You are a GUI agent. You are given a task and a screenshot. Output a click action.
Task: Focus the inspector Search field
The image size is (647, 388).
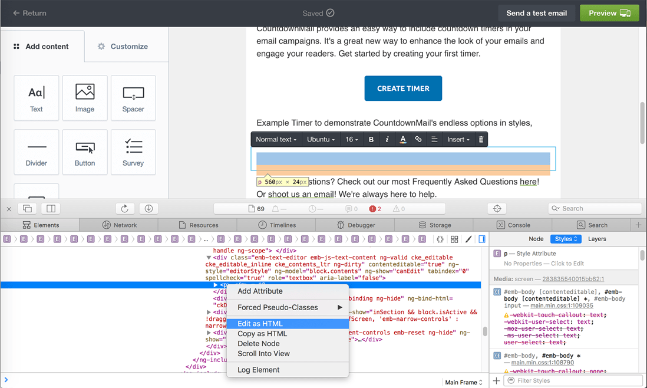tap(595, 209)
